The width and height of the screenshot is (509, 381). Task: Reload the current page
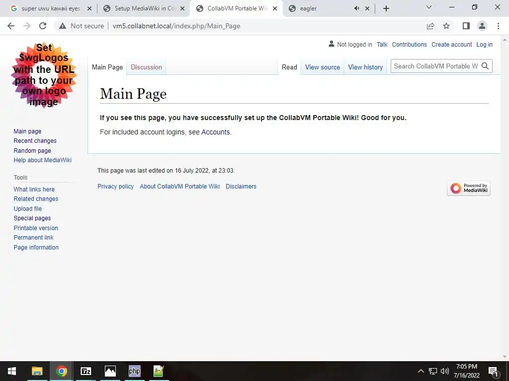tap(43, 26)
